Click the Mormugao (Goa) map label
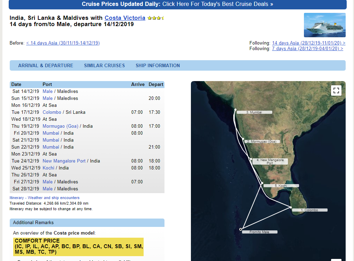Image resolution: width=354 pixels, height=261 pixels. [262, 141]
